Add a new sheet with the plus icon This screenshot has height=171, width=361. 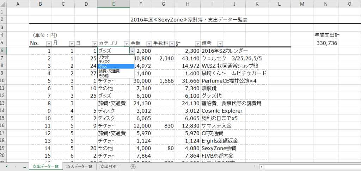(x=133, y=167)
